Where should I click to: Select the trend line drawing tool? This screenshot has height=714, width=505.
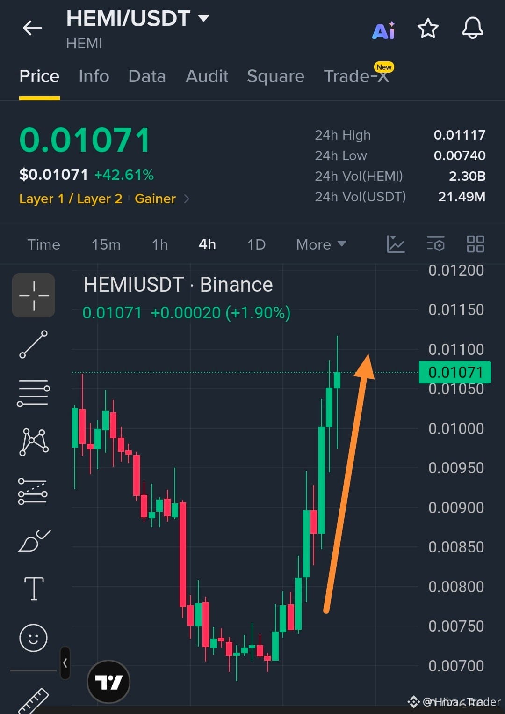pos(34,344)
